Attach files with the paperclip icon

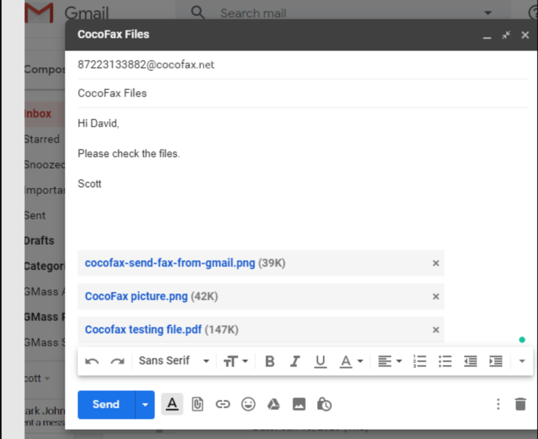(198, 404)
